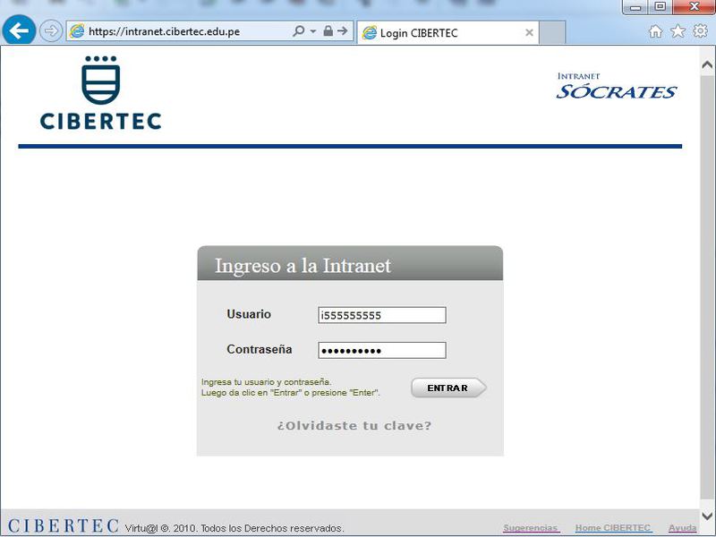The image size is (716, 537).
Task: Click the ENTRAR button
Action: tap(447, 388)
